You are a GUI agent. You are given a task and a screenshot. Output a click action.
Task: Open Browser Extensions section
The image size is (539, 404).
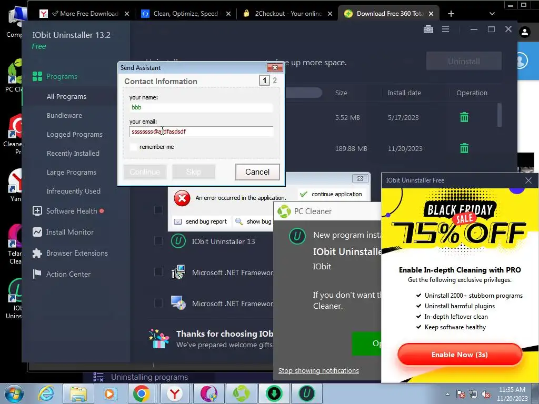point(70,253)
